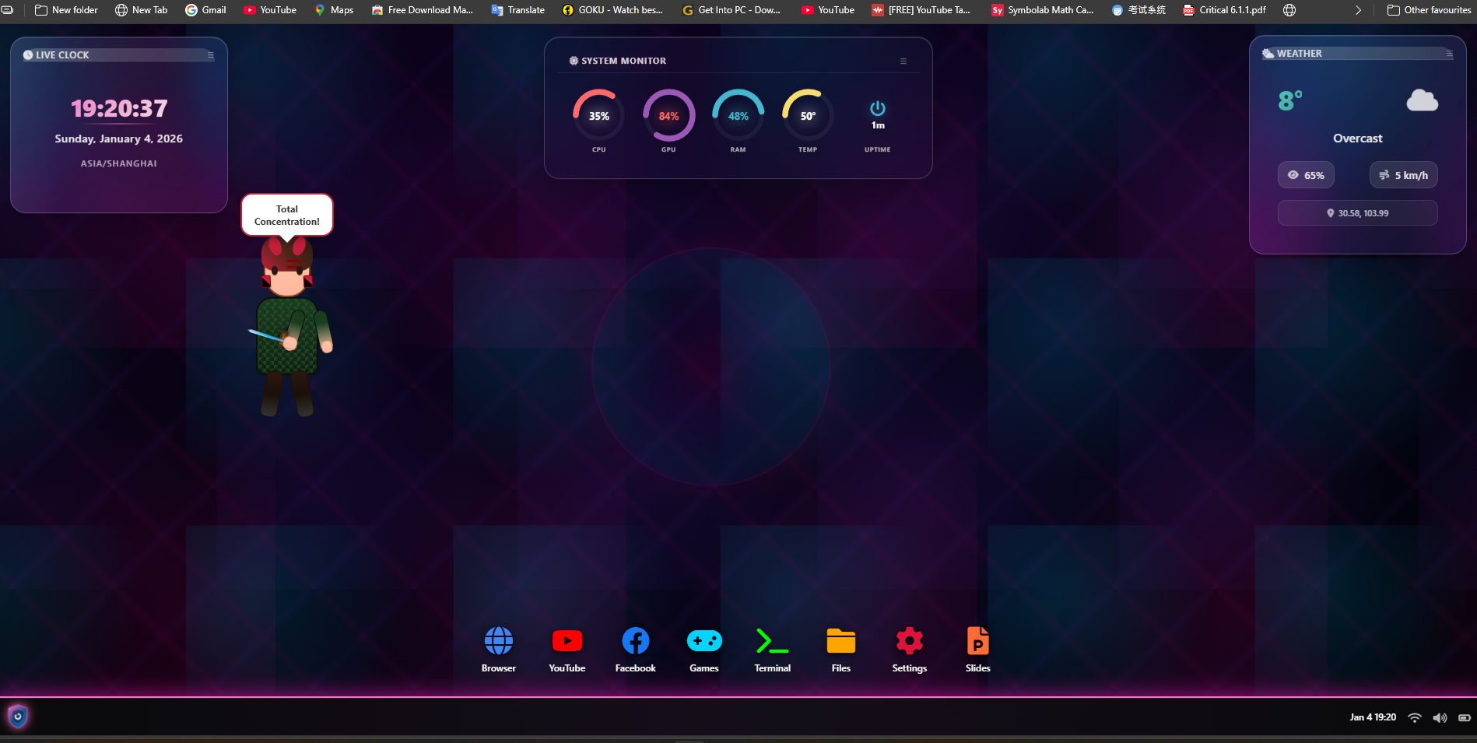Open the System Monitor widget menu
Image resolution: width=1477 pixels, height=743 pixels.
tap(903, 61)
